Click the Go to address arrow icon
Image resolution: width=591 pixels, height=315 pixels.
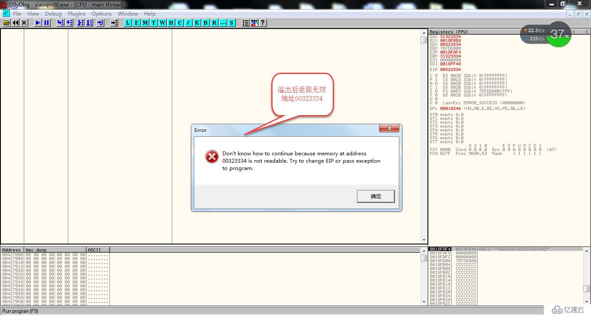coord(114,23)
